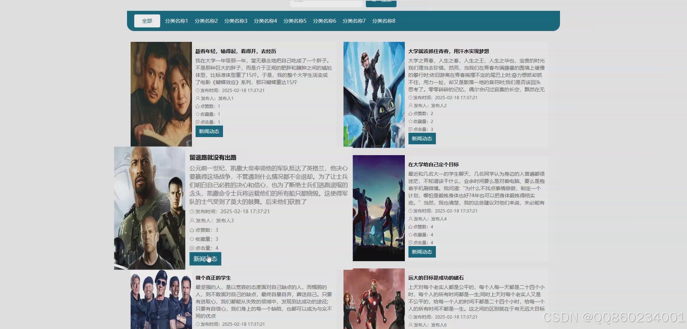Click user icon next to 发布人2
687x329 pixels.
(x=410, y=106)
